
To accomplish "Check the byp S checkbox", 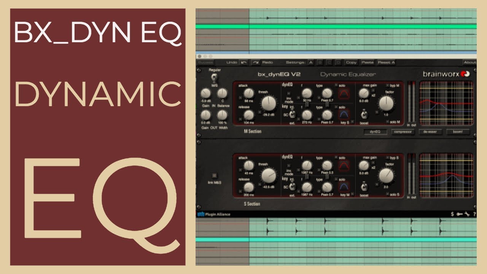I will (388, 157).
